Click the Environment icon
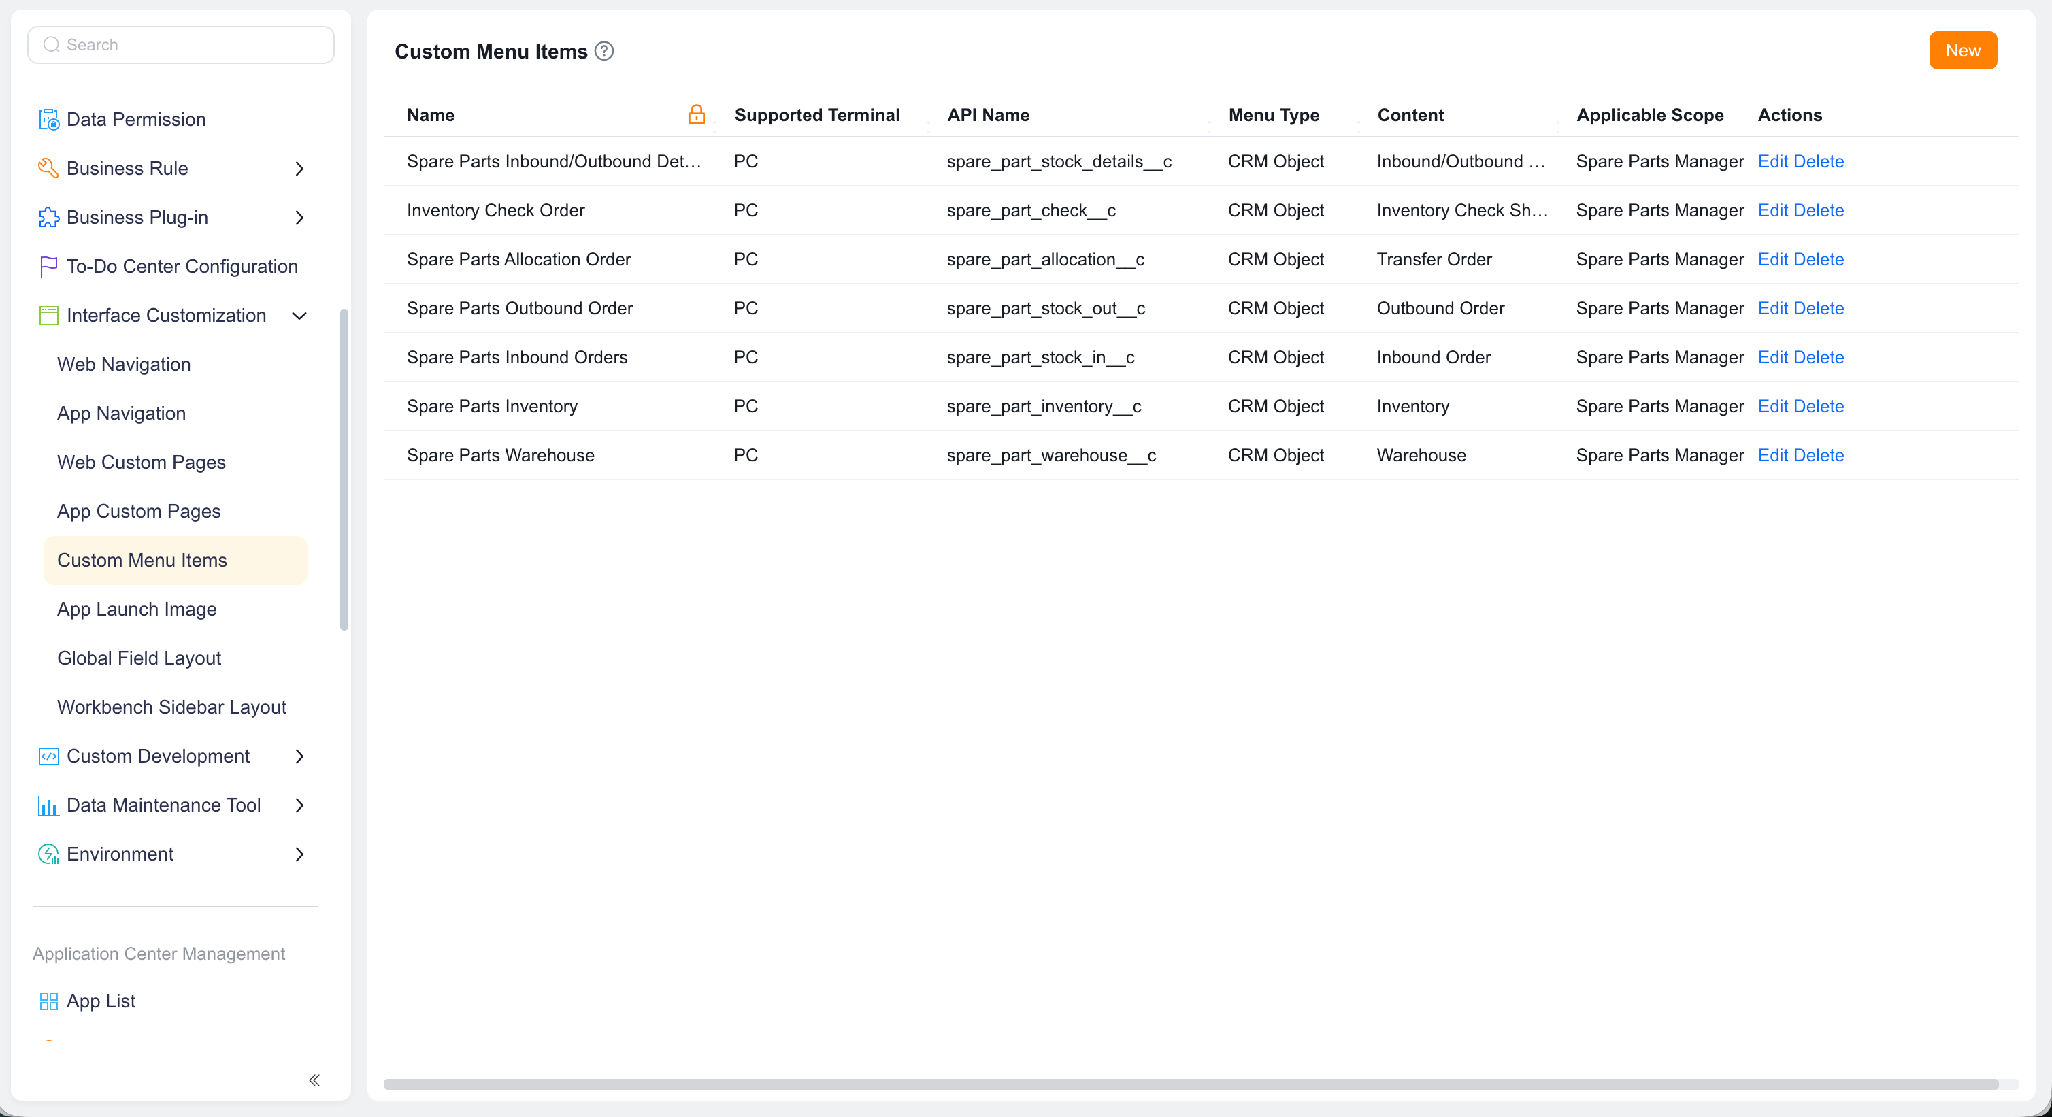The width and height of the screenshot is (2052, 1117). tap(48, 854)
